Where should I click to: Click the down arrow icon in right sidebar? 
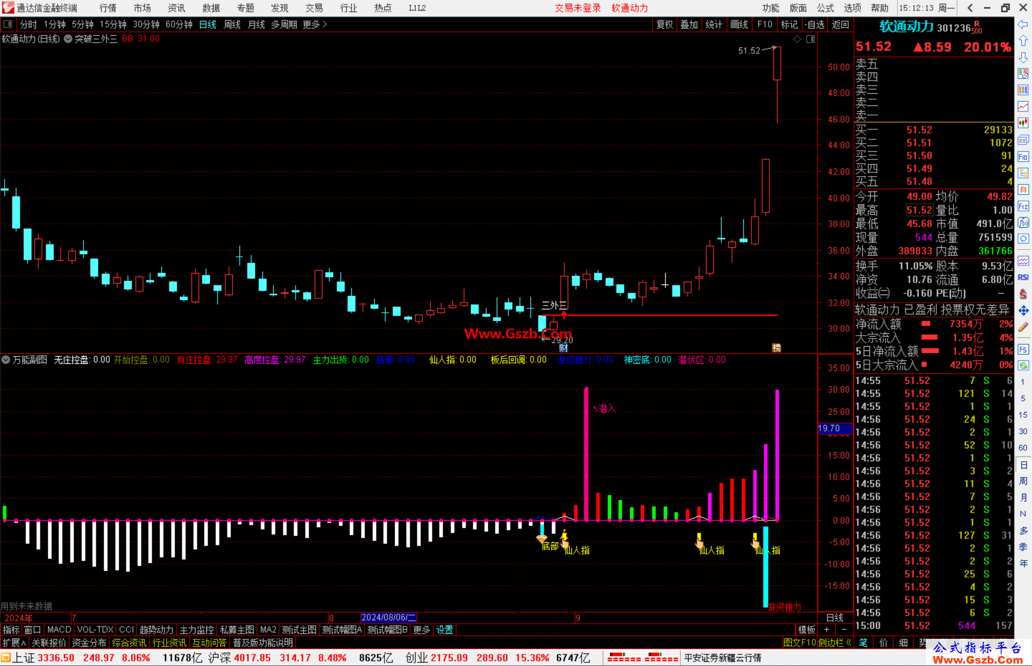pyautogui.click(x=1023, y=57)
